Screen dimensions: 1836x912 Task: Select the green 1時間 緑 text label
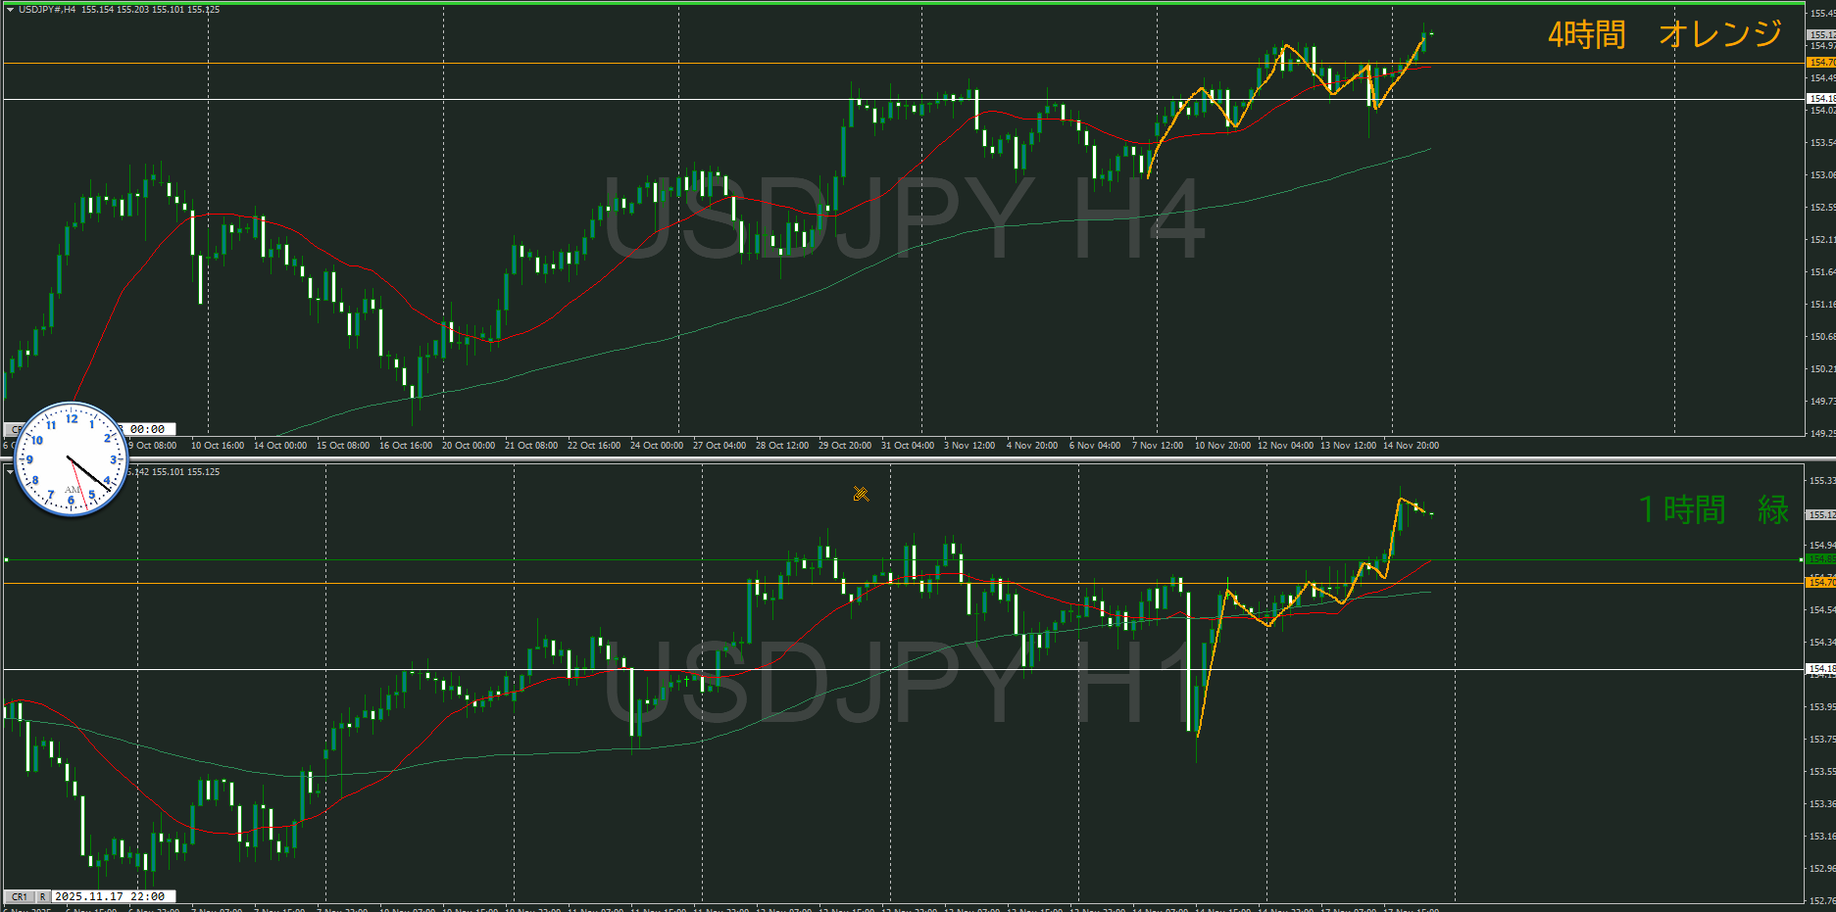1713,509
